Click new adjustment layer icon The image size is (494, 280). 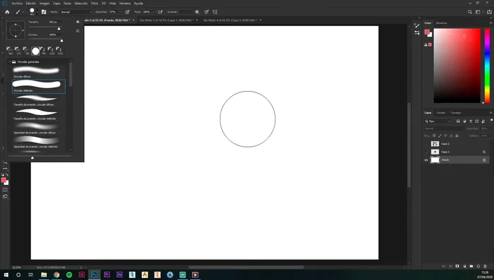[464, 266]
